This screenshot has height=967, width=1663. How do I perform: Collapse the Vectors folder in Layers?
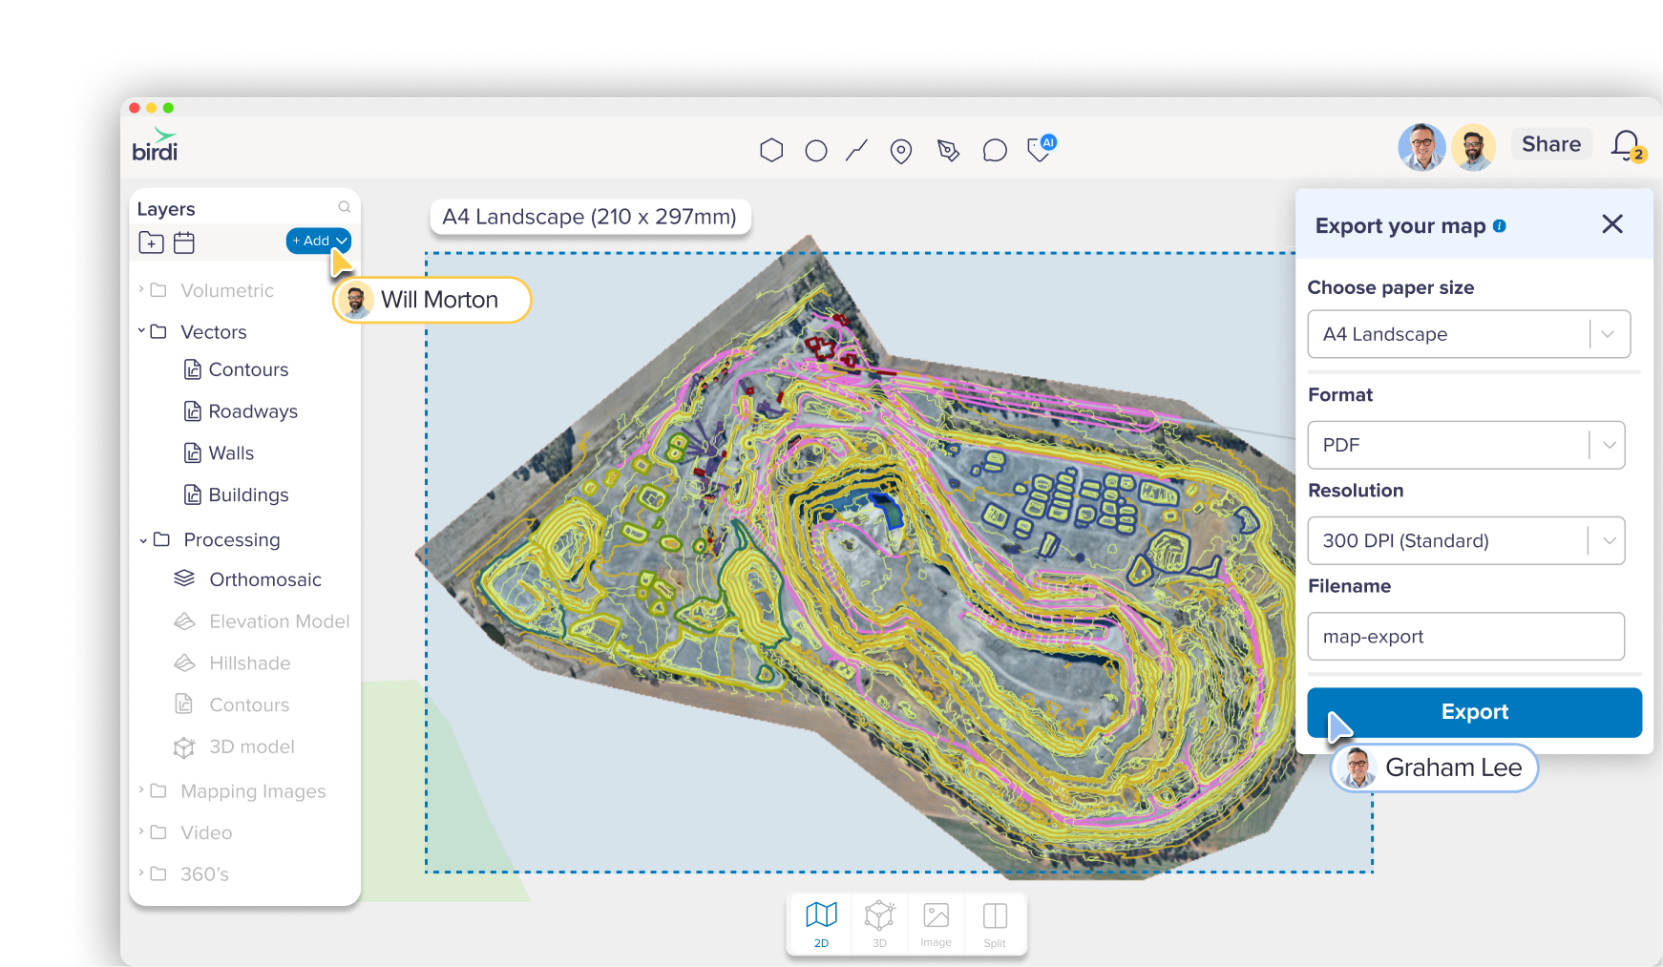pos(142,331)
